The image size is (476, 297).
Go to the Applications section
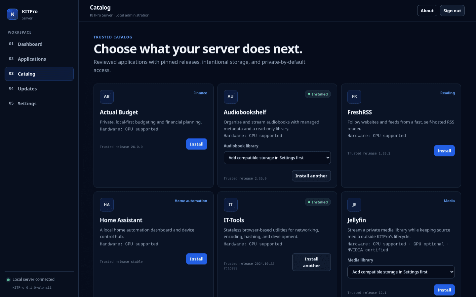point(39,59)
